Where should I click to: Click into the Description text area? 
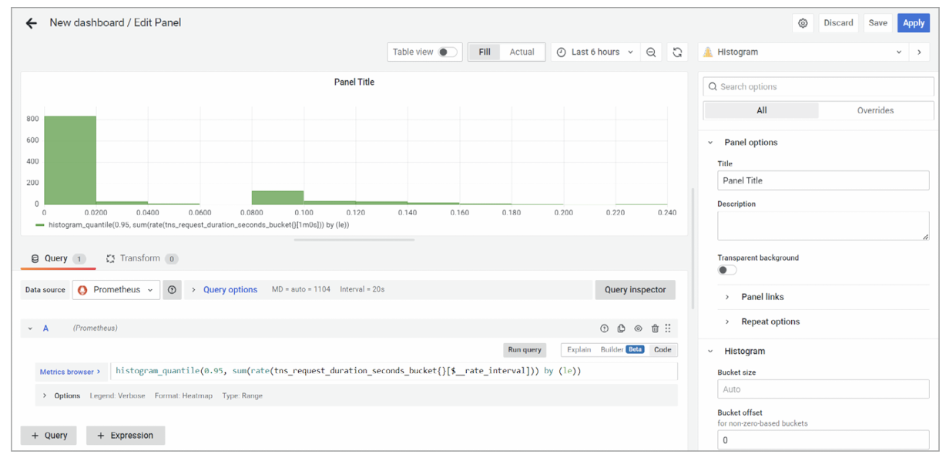[824, 226]
